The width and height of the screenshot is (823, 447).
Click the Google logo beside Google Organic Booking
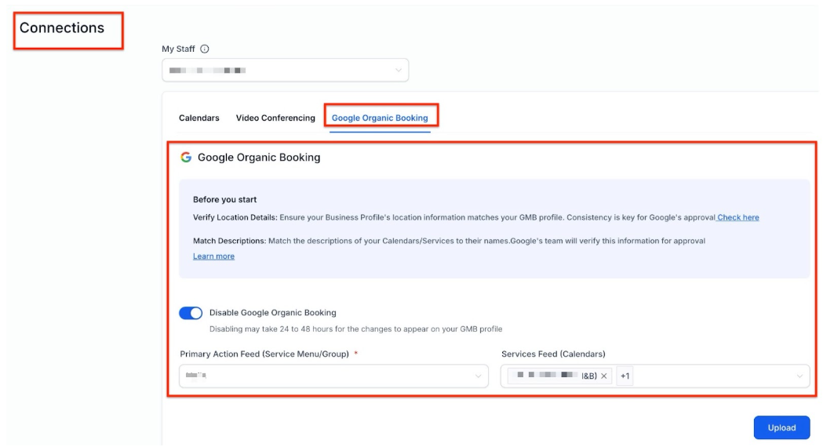[186, 157]
